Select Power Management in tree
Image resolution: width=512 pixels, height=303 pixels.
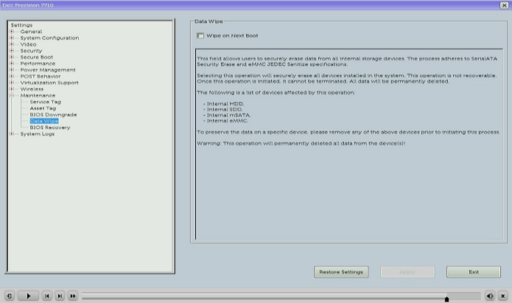(48, 70)
